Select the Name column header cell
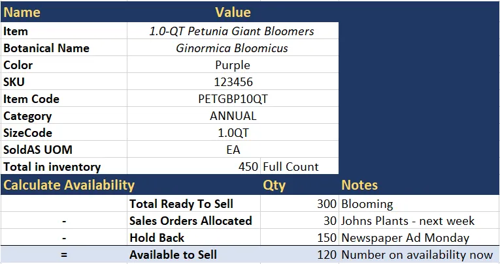Screen dimensions: 500x264 [x=64, y=12]
